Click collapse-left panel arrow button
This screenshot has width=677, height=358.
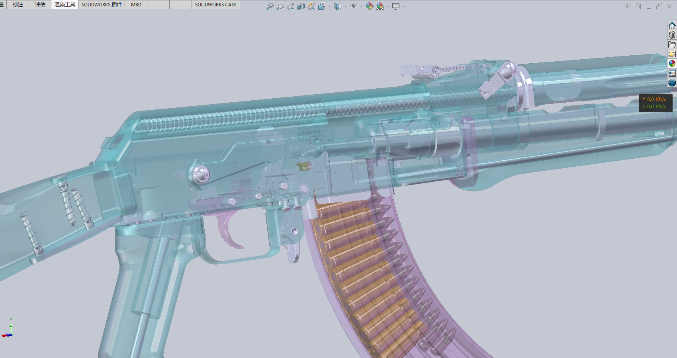tap(628, 6)
